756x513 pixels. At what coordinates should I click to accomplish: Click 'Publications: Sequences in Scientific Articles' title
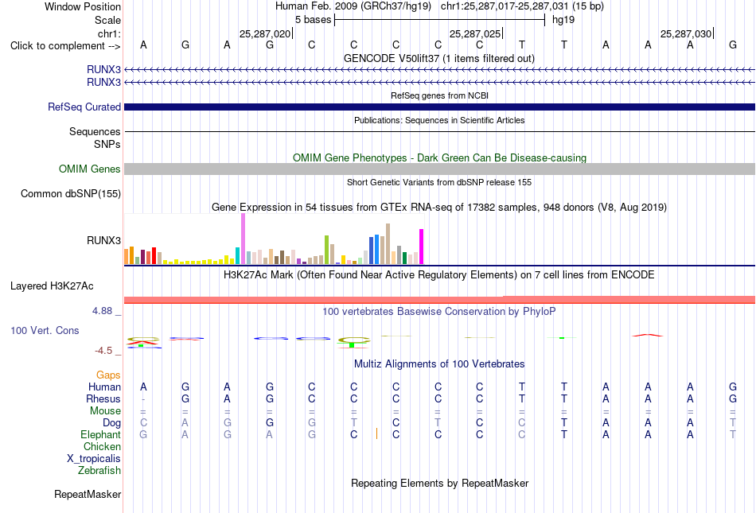[439, 120]
